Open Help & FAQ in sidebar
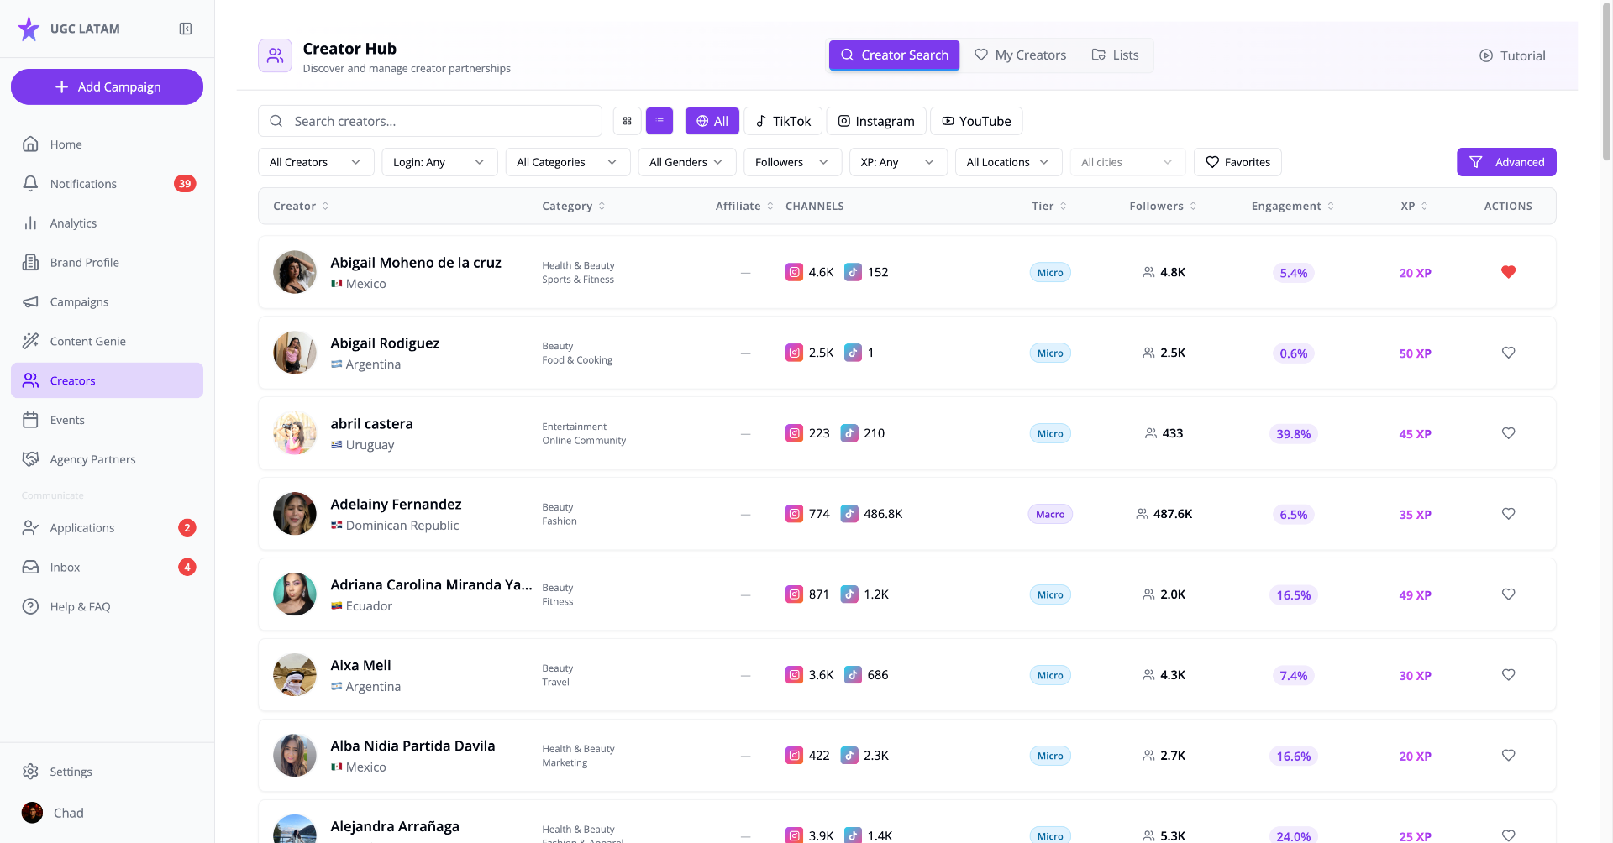This screenshot has height=843, width=1613. (107, 606)
